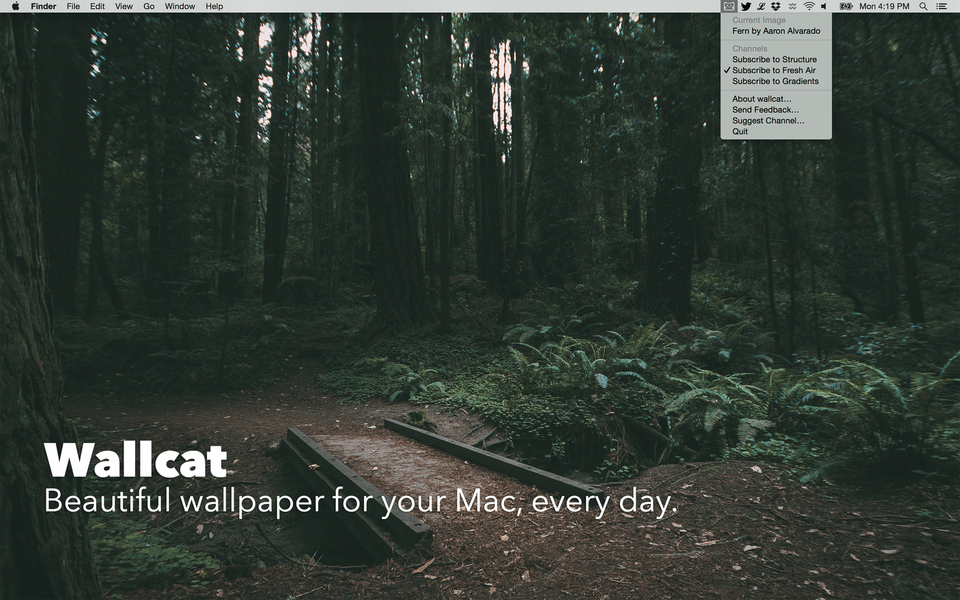Viewport: 960px width, 600px height.
Task: Open the Go menu
Action: [149, 7]
